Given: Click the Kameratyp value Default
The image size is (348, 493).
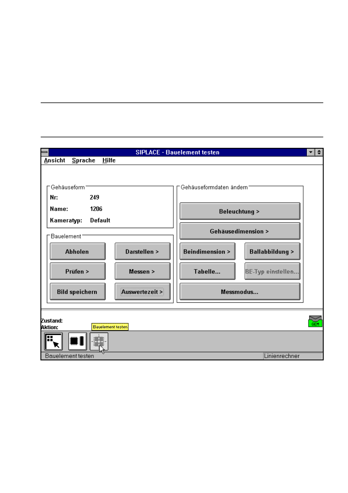Looking at the screenshot, I should (100, 220).
